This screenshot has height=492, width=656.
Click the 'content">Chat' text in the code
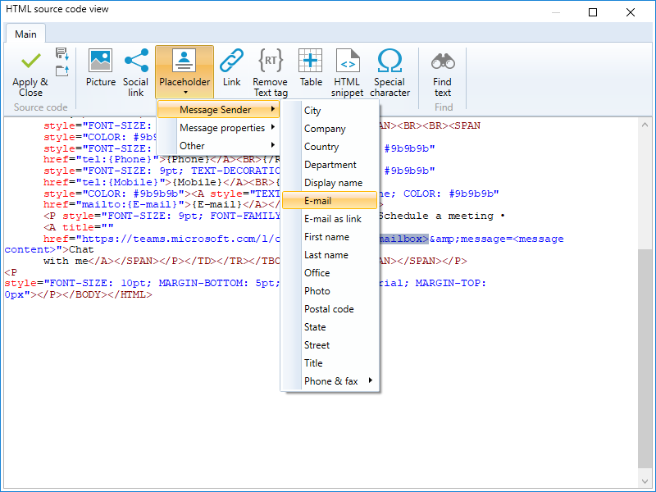(49, 250)
